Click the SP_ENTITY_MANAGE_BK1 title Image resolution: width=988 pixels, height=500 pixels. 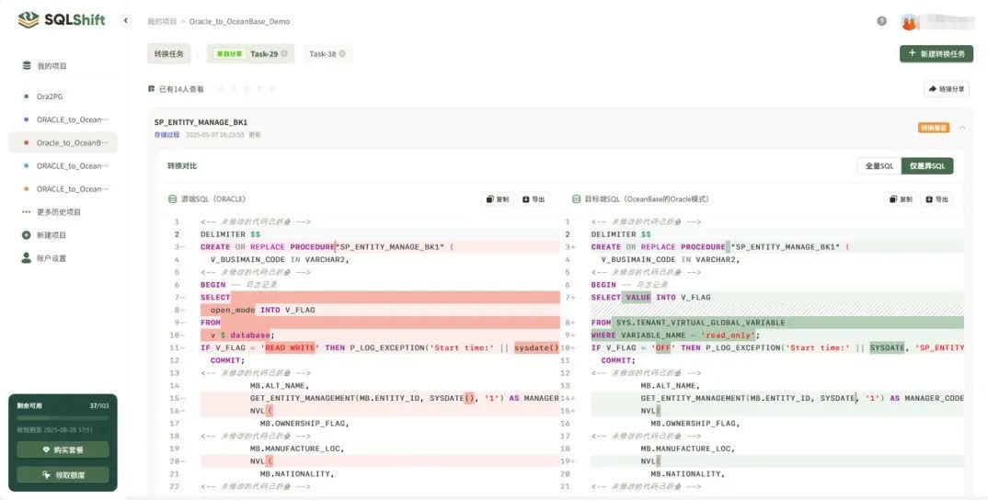201,122
